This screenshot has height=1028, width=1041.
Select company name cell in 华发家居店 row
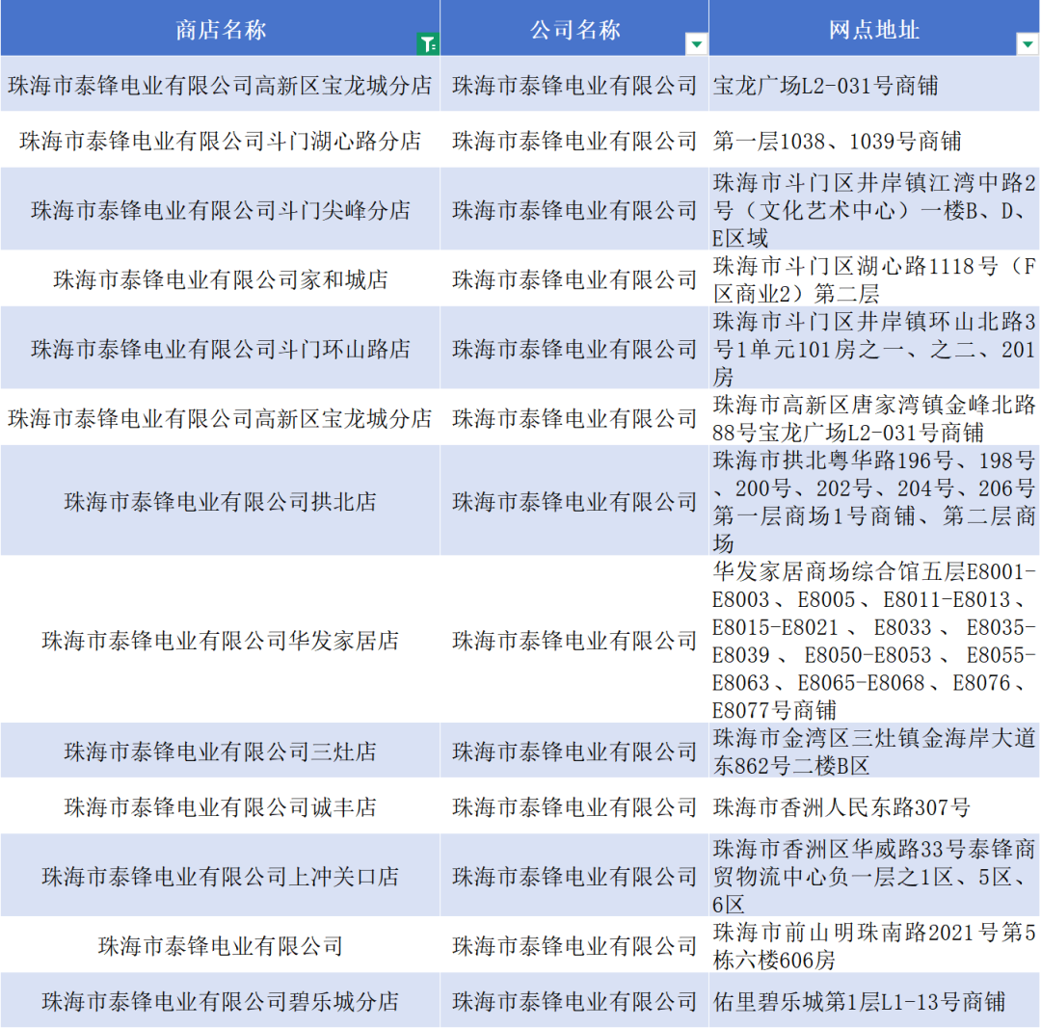click(x=574, y=640)
